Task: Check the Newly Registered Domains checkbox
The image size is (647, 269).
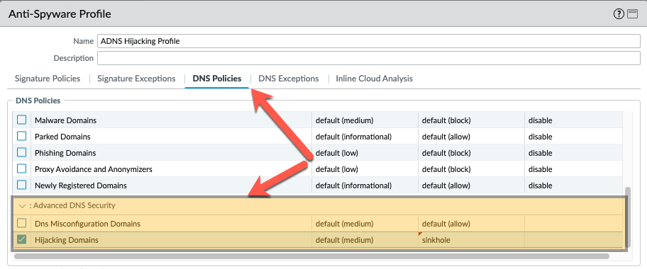Action: (21, 185)
